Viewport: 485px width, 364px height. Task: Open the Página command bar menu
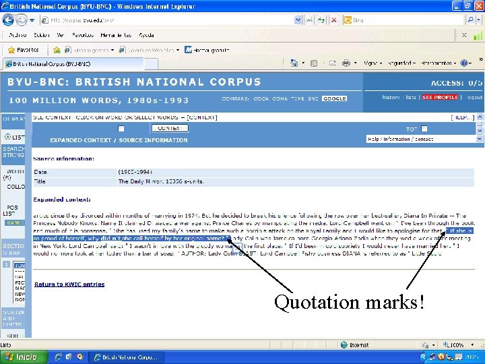point(373,63)
